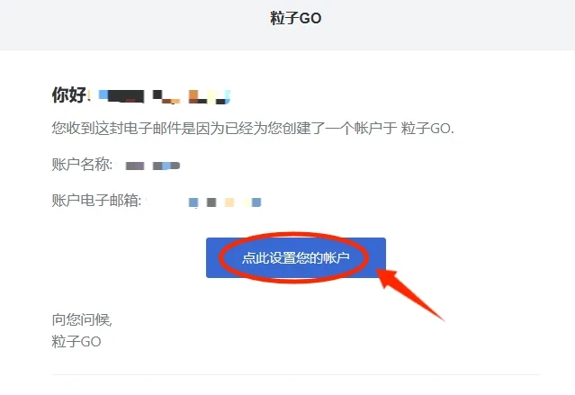The image size is (575, 395).
Task: Click the 点此 characters inside the blue button
Action: pyautogui.click(x=256, y=258)
